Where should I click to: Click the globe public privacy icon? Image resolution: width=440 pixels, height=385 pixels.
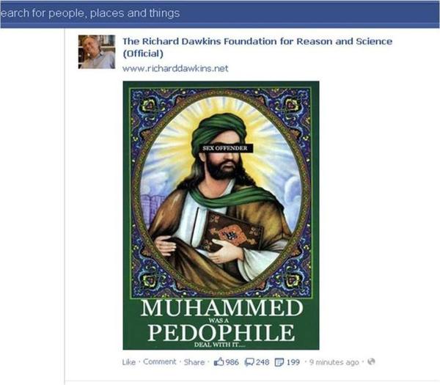click(371, 362)
